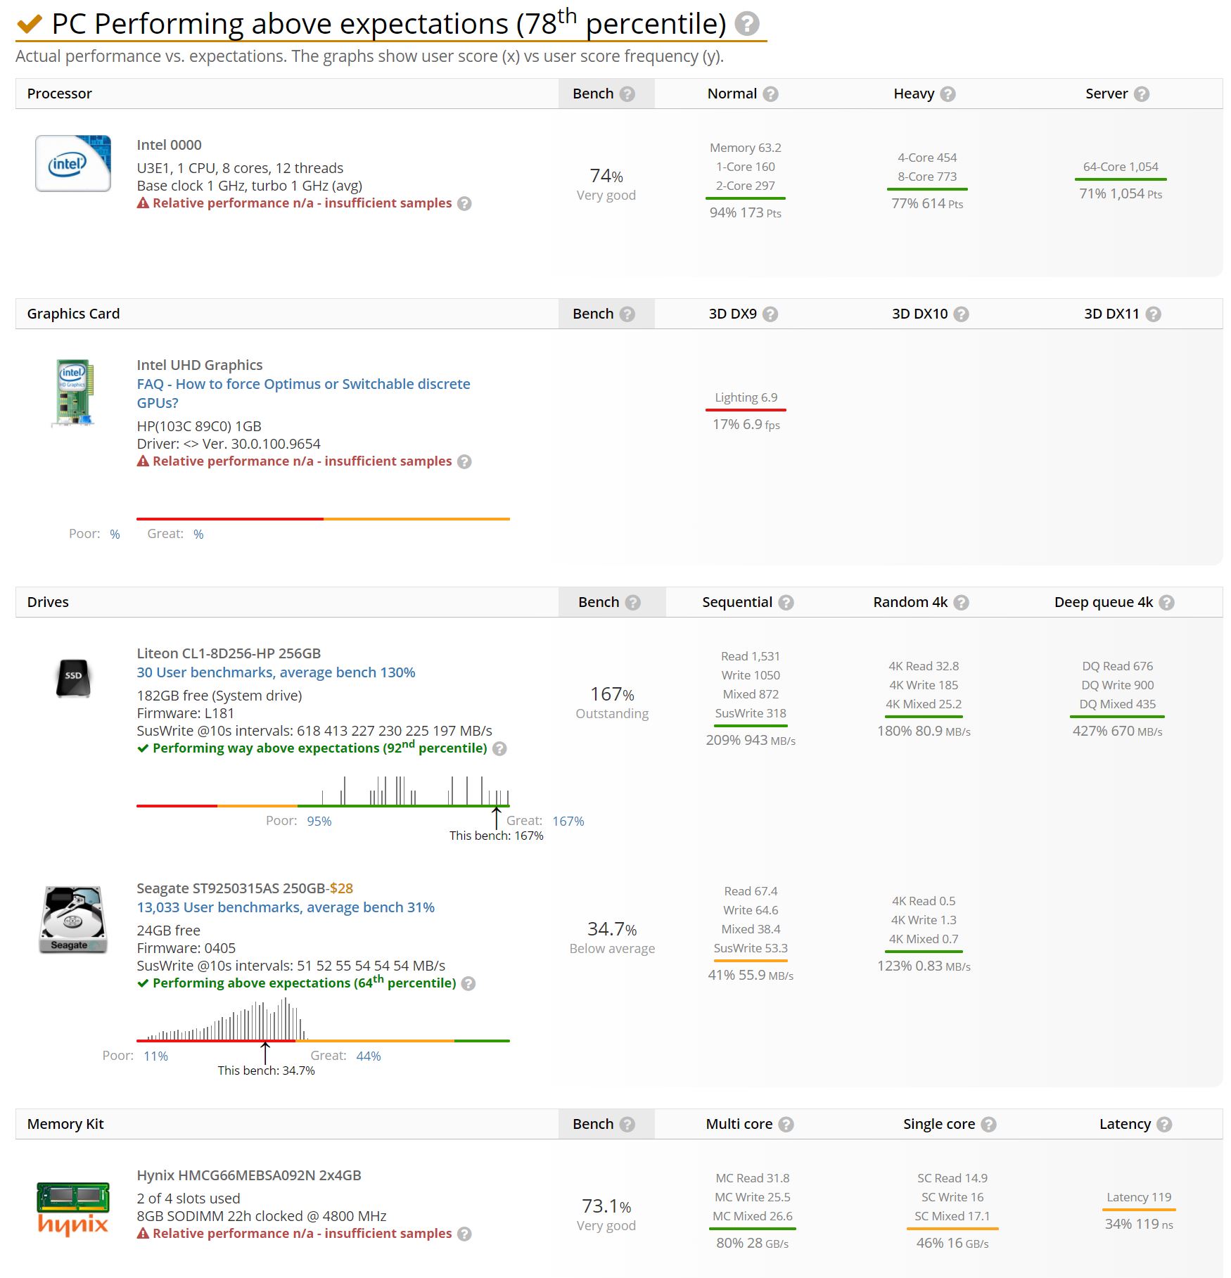Click help icon beside Single core column

(x=989, y=1125)
